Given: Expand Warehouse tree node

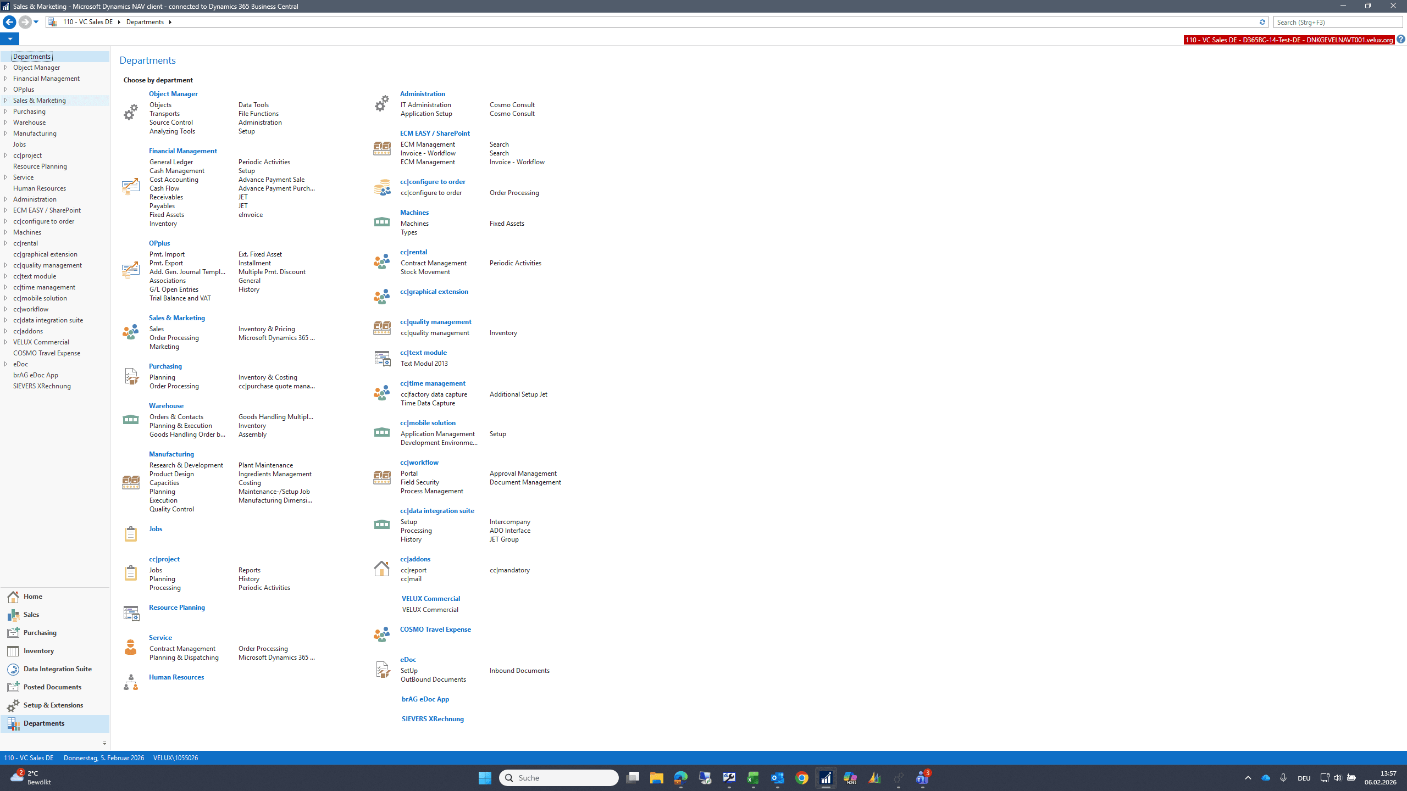Looking at the screenshot, I should click(x=5, y=122).
